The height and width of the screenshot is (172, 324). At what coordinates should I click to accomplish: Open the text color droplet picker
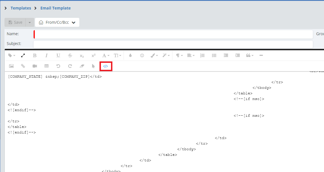point(130,56)
